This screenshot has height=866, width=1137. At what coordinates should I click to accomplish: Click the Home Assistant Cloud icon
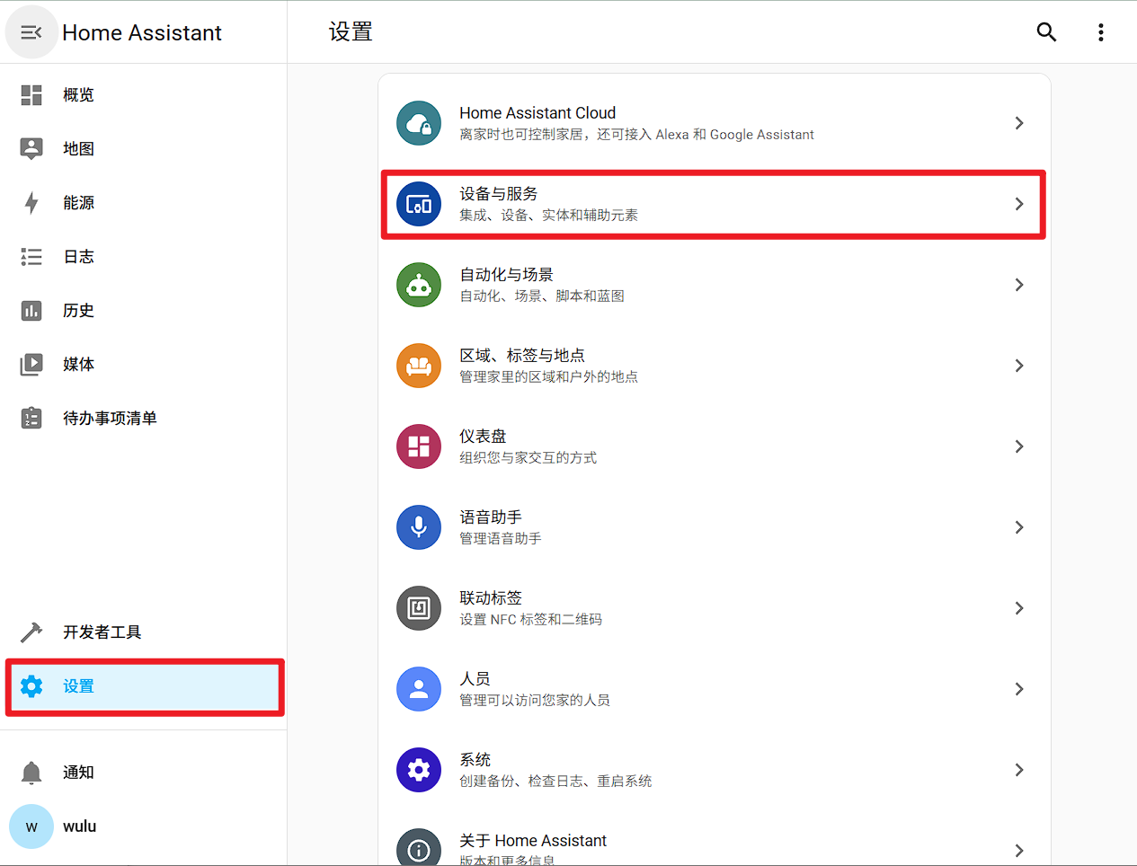point(419,123)
